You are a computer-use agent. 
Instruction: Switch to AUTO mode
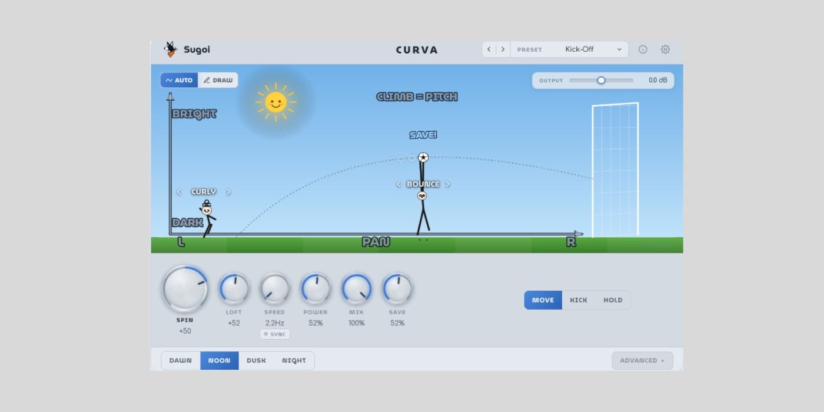179,80
